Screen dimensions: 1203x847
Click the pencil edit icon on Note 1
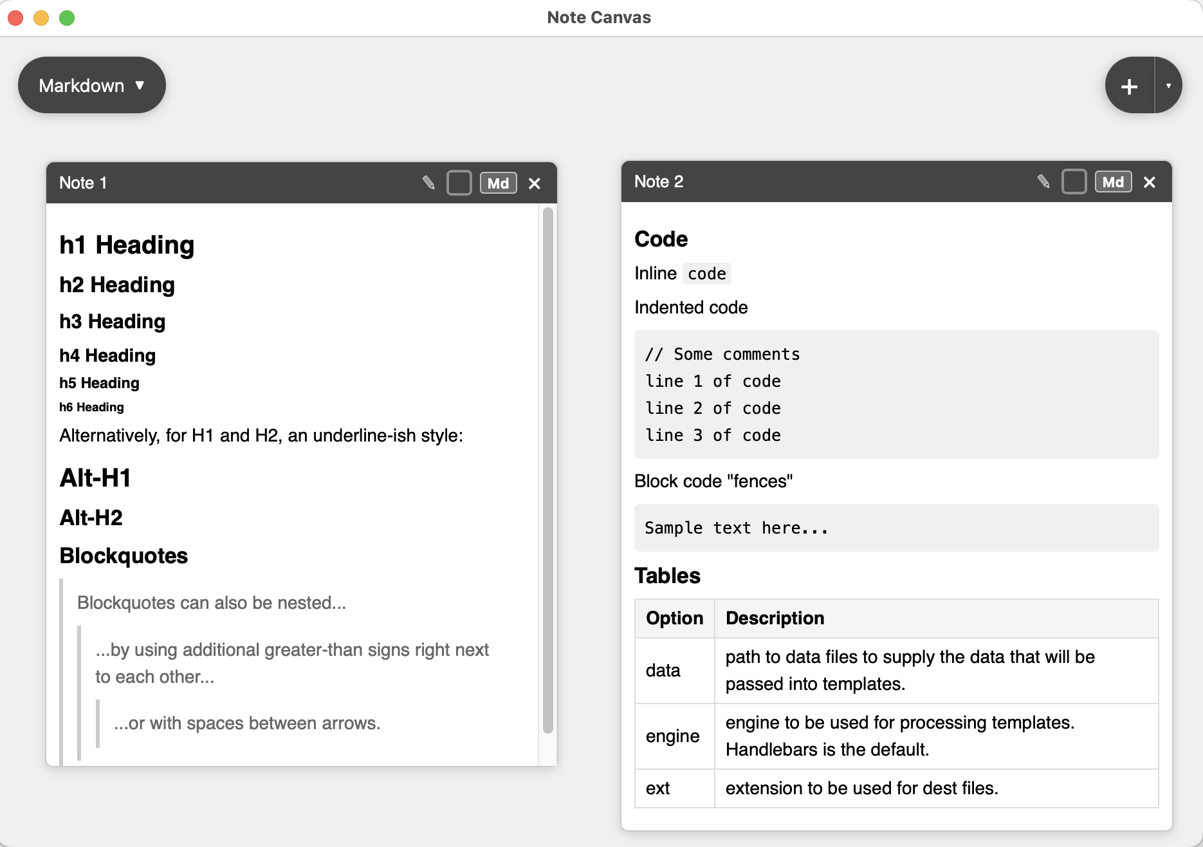pos(428,183)
